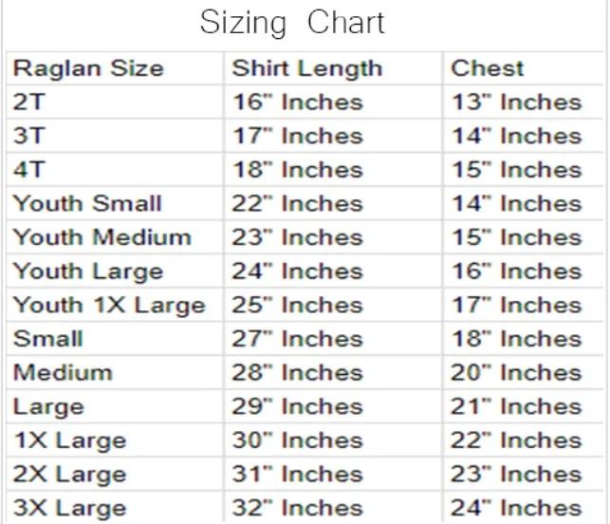The width and height of the screenshot is (610, 524).
Task: Click the 2T size row label
Action: tap(29, 103)
